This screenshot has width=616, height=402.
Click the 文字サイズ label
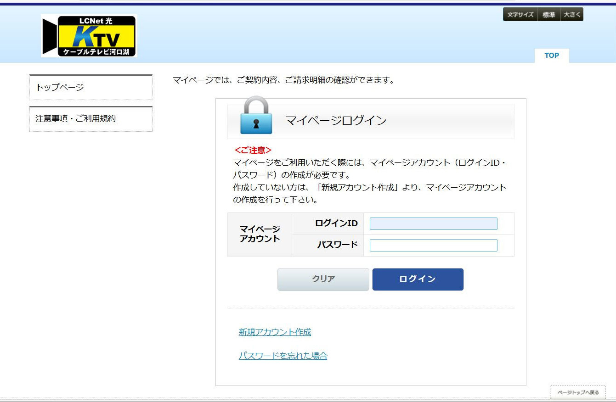(x=520, y=15)
